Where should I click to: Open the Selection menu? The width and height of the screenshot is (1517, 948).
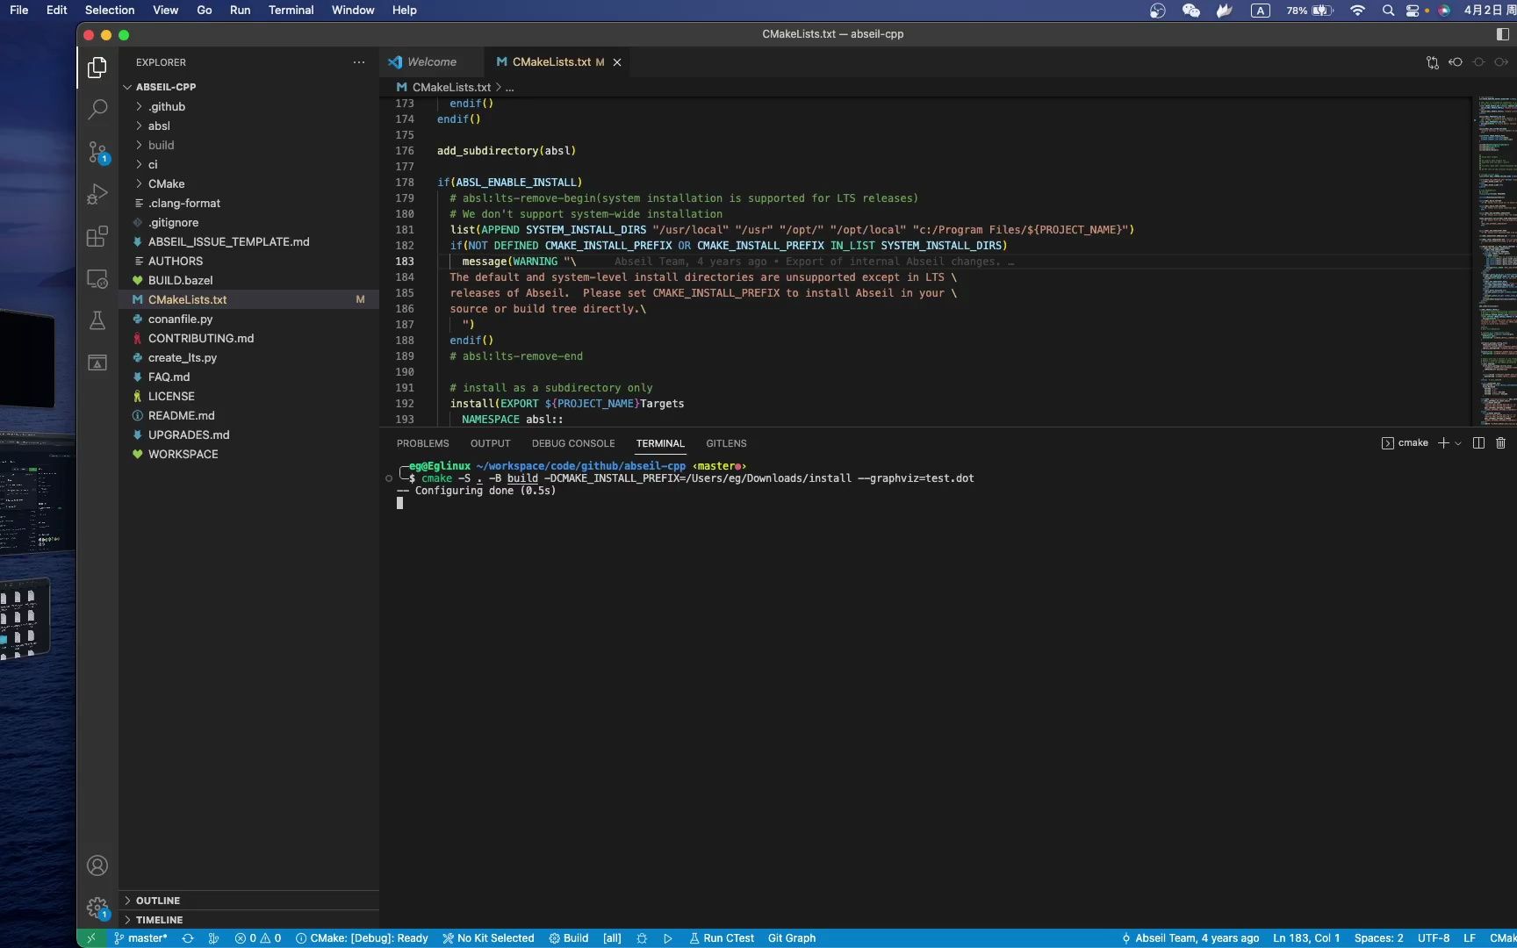pos(110,11)
